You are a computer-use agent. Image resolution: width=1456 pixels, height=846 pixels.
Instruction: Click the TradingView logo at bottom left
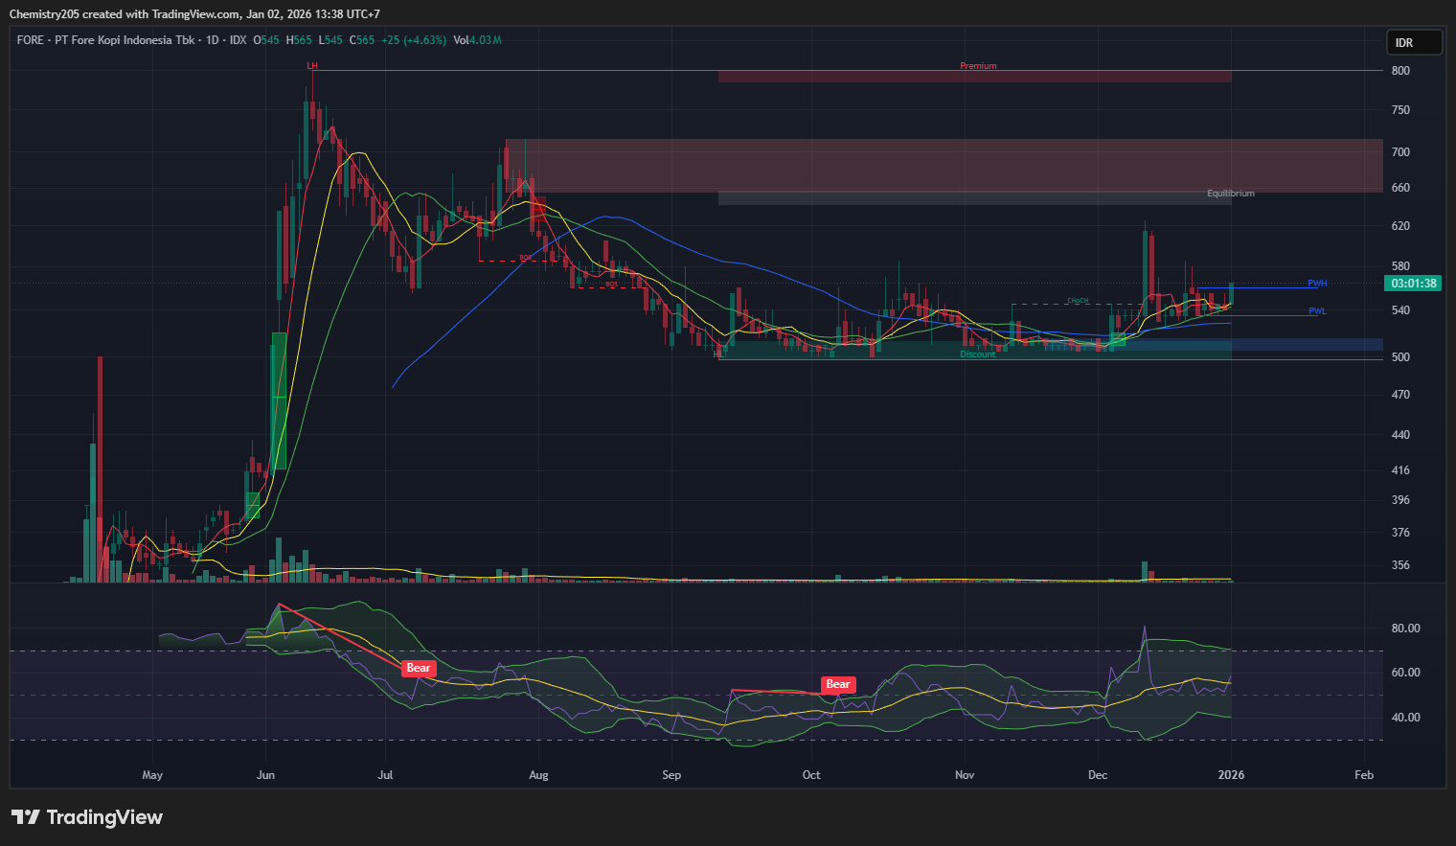click(x=87, y=817)
